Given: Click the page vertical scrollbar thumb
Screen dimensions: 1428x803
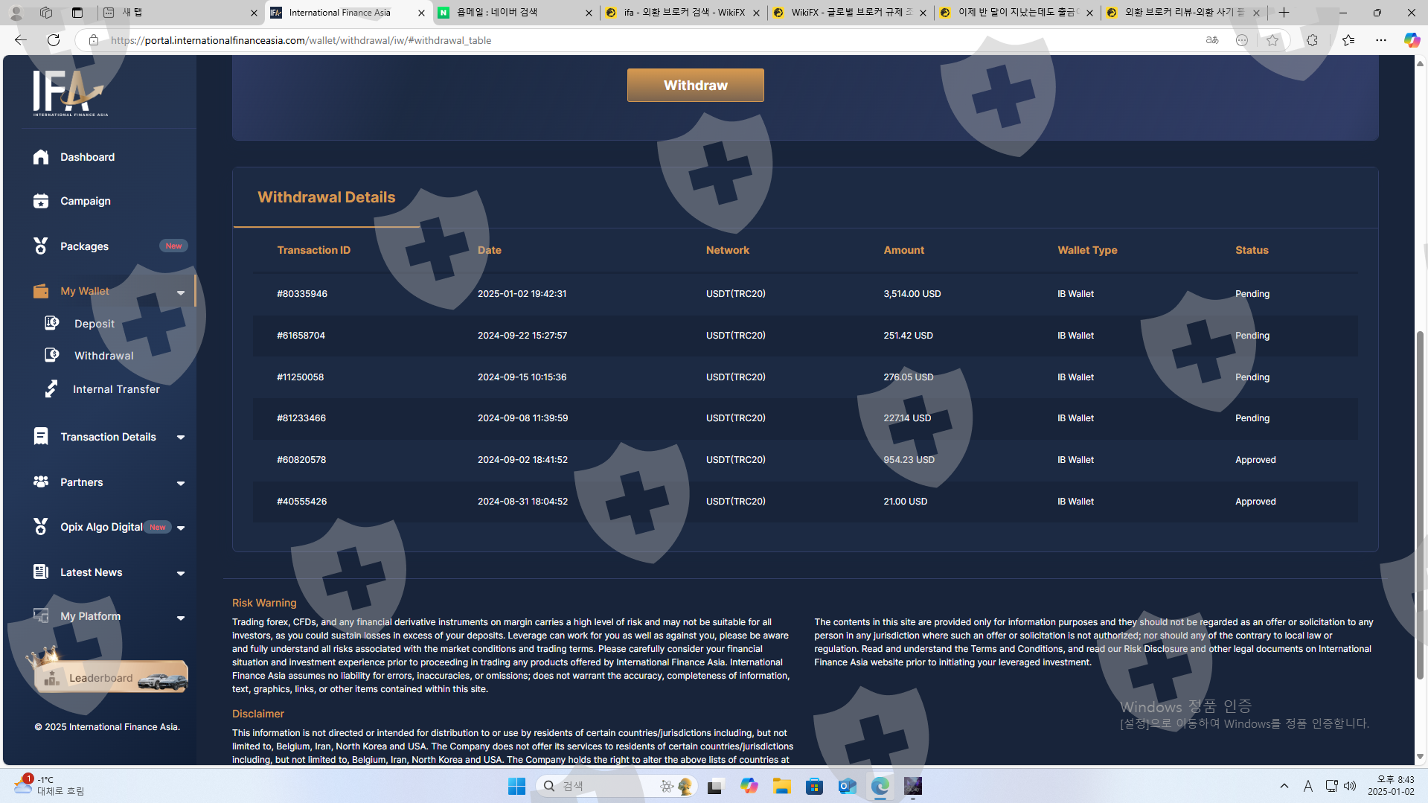Looking at the screenshot, I should [1420, 505].
